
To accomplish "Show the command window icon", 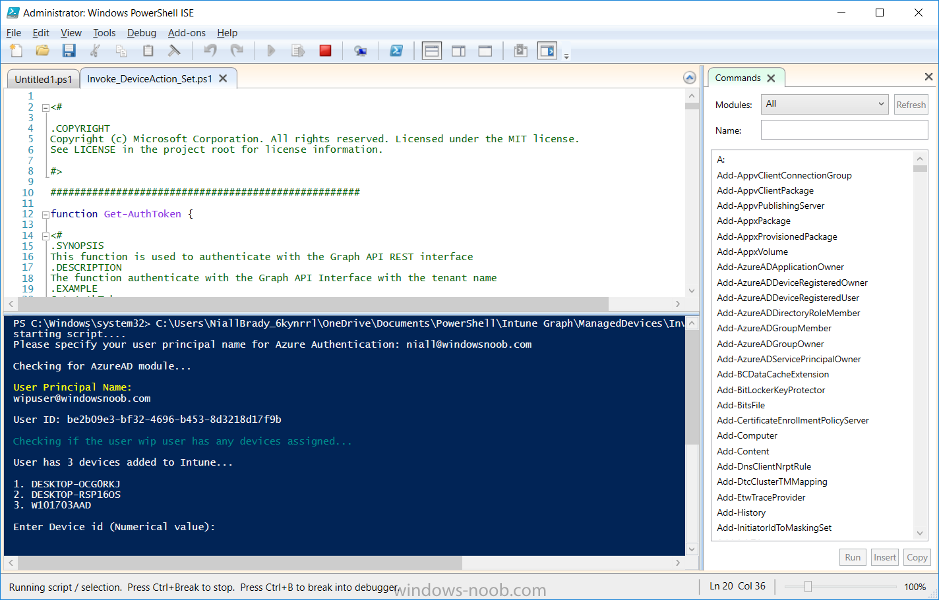I will point(520,51).
